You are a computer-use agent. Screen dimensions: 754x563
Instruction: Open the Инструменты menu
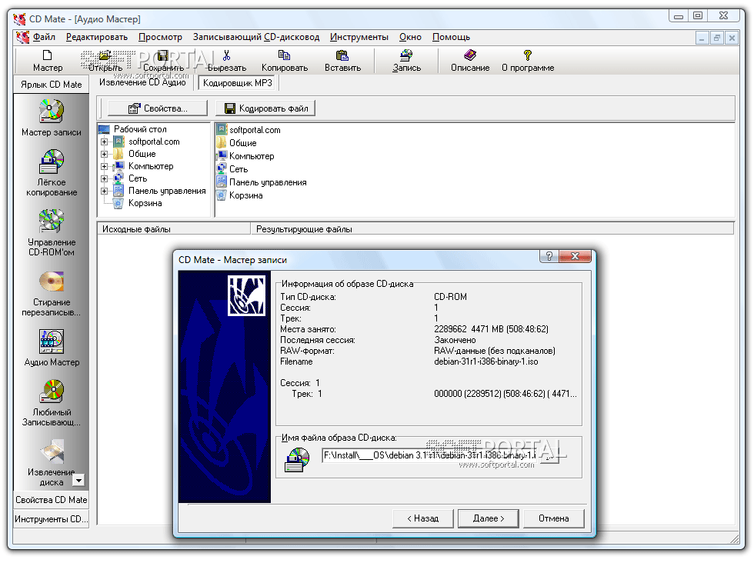click(x=359, y=37)
